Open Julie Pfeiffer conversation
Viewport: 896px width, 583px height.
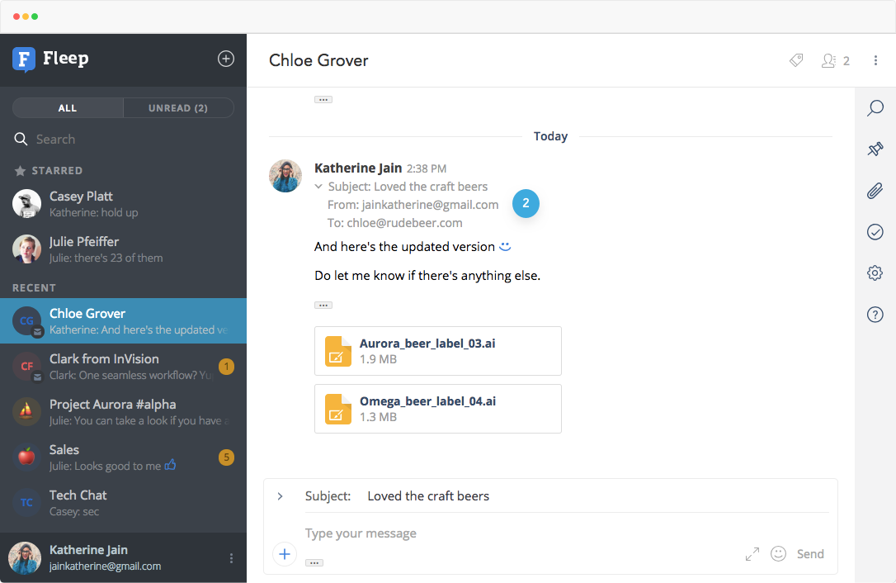point(124,249)
